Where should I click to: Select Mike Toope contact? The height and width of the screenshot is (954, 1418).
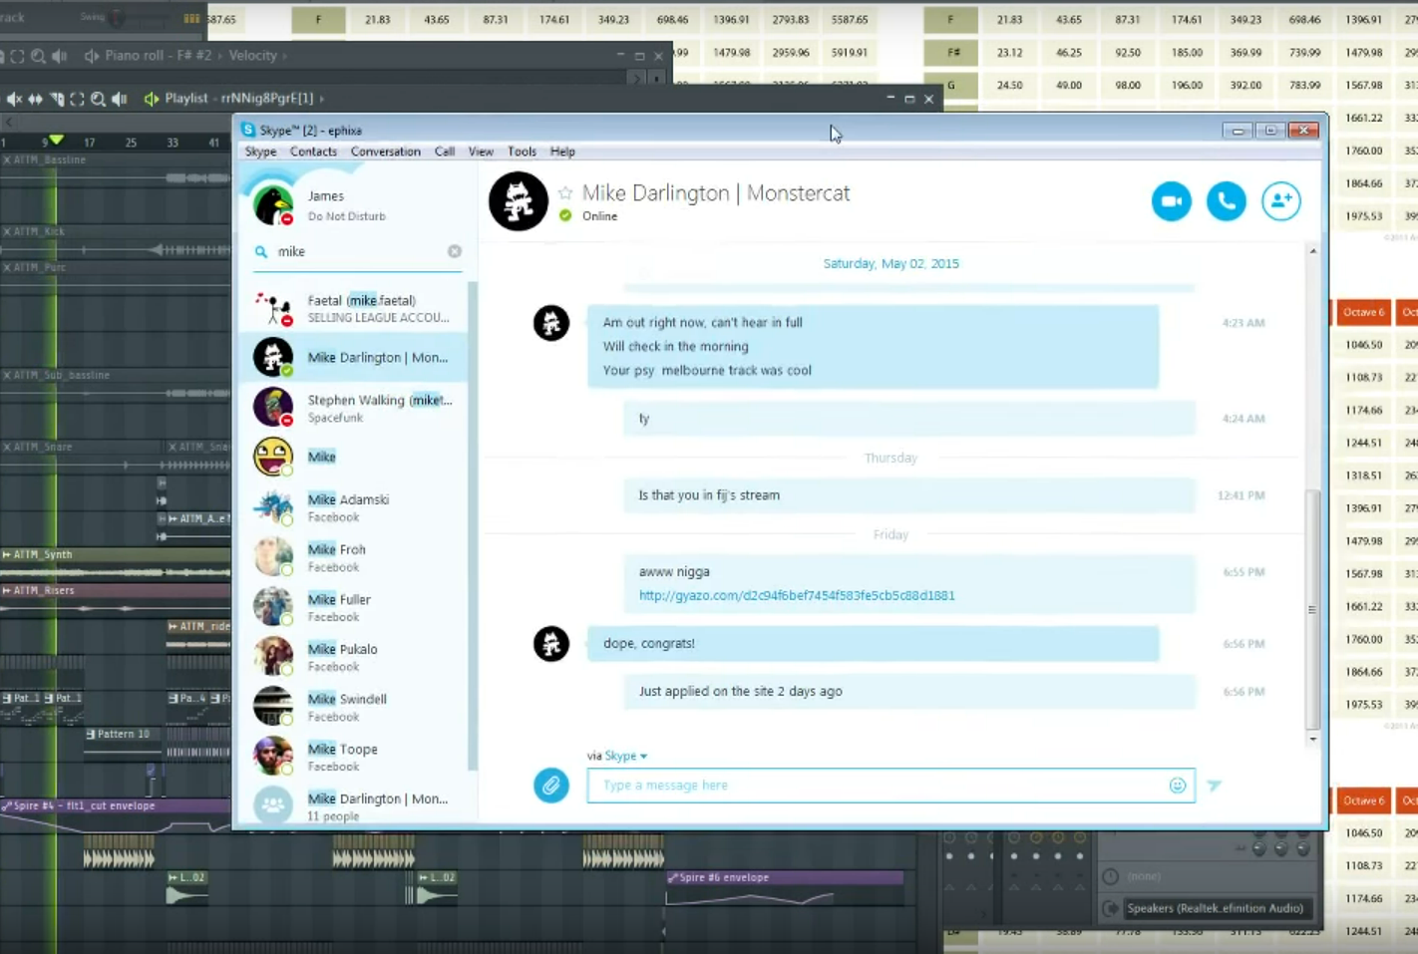(354, 757)
